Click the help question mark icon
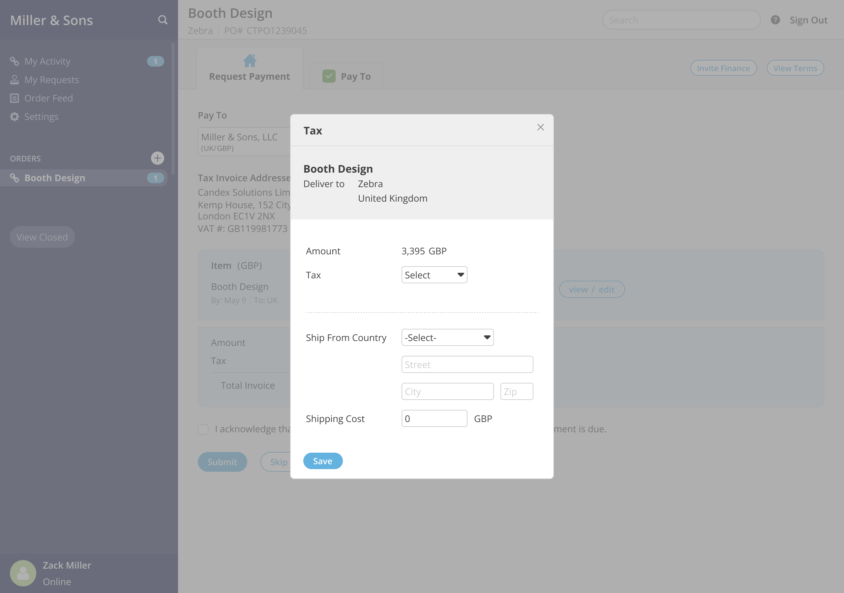Image resolution: width=844 pixels, height=593 pixels. tap(775, 20)
